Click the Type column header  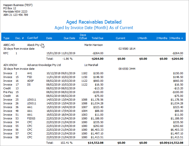coord(6,38)
